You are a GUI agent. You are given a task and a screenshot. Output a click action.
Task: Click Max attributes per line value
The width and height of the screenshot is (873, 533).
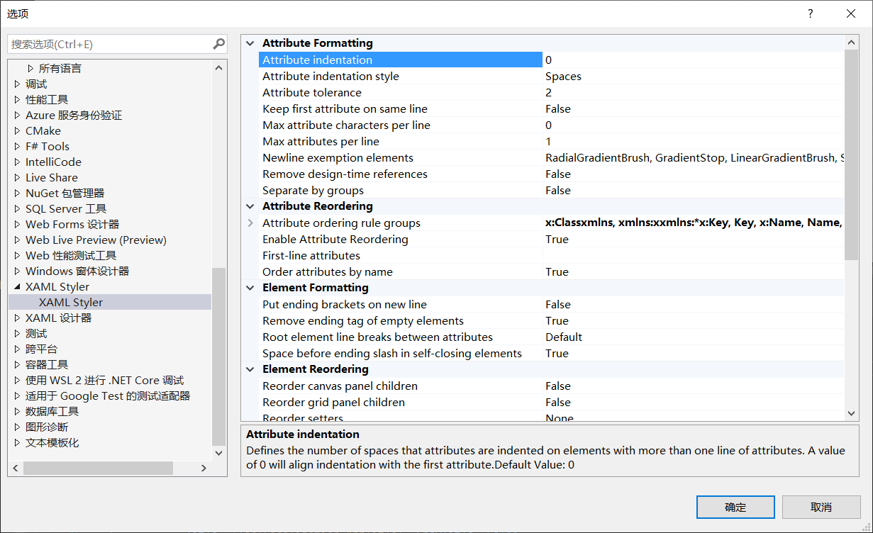(694, 142)
